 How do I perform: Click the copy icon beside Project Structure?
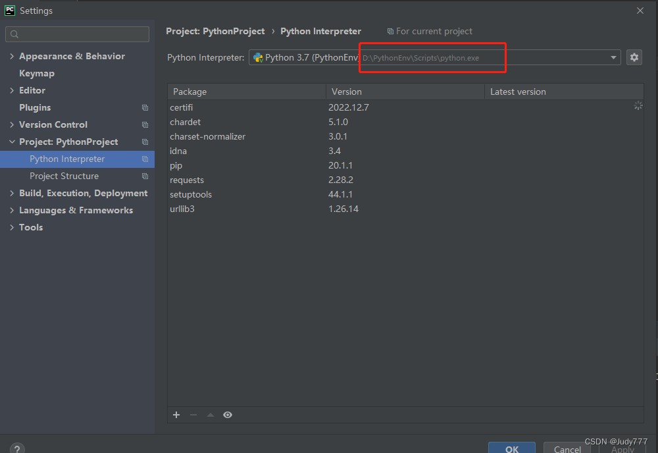pos(145,176)
